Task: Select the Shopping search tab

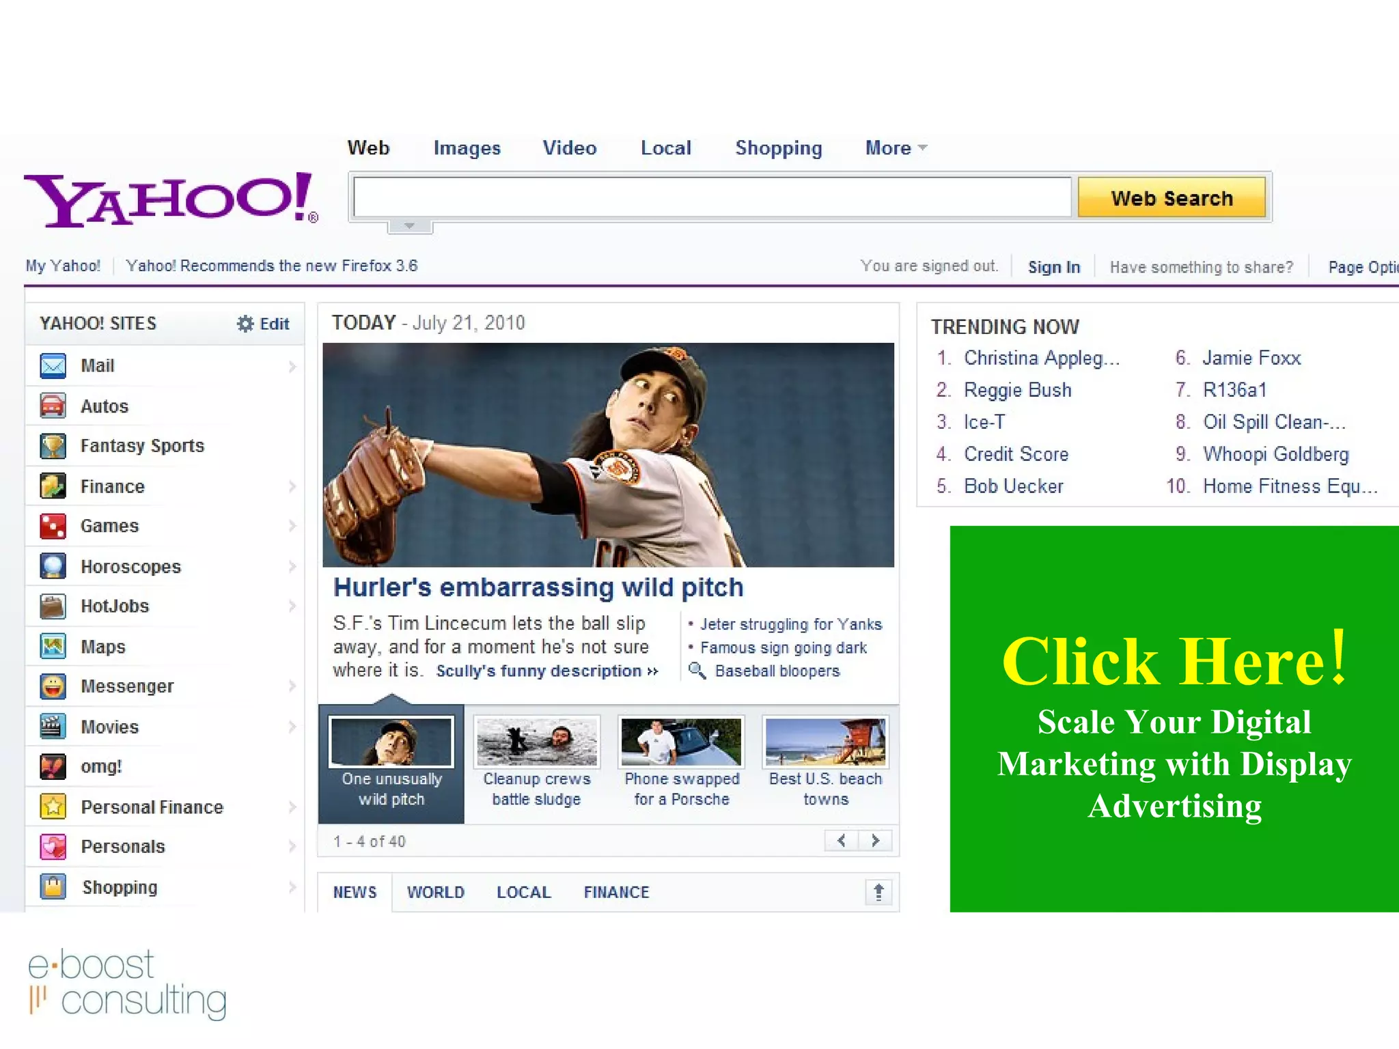Action: tap(779, 148)
